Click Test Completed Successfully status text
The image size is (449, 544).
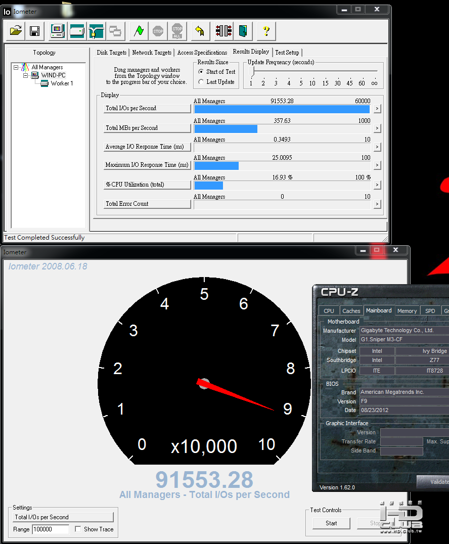[44, 238]
